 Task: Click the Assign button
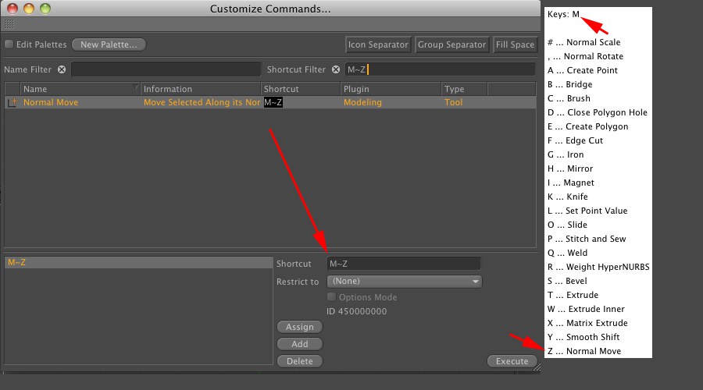pos(299,327)
